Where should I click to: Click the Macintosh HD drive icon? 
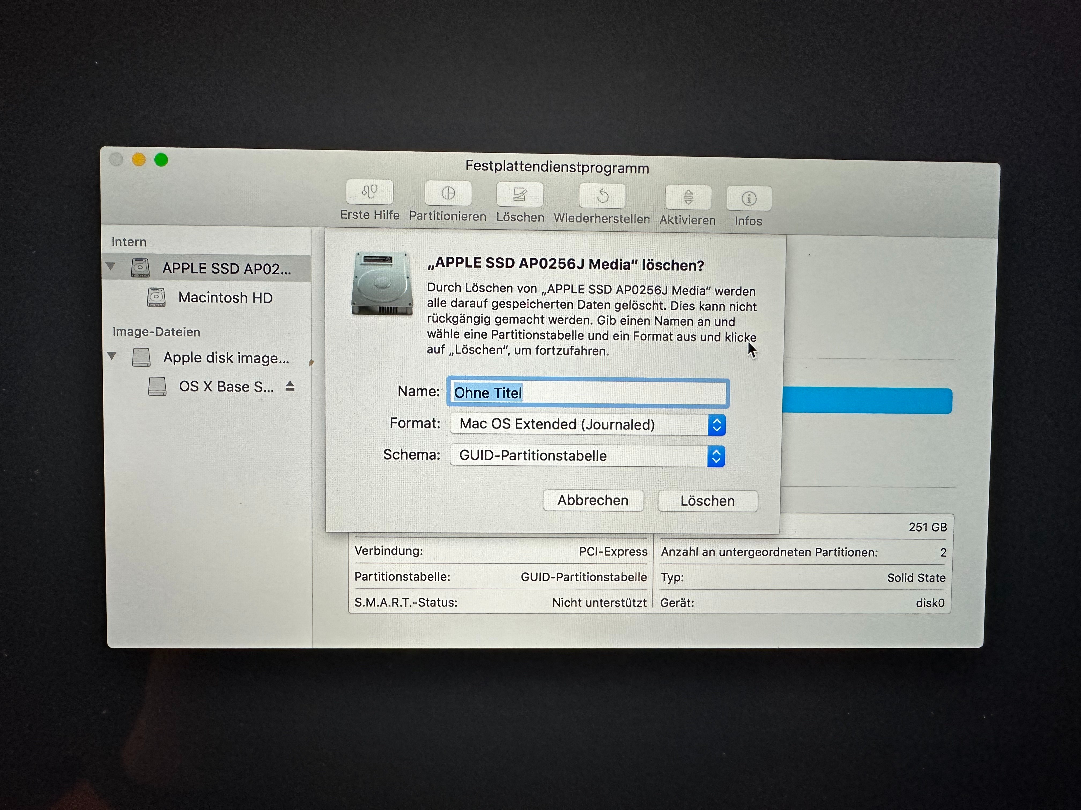click(156, 297)
